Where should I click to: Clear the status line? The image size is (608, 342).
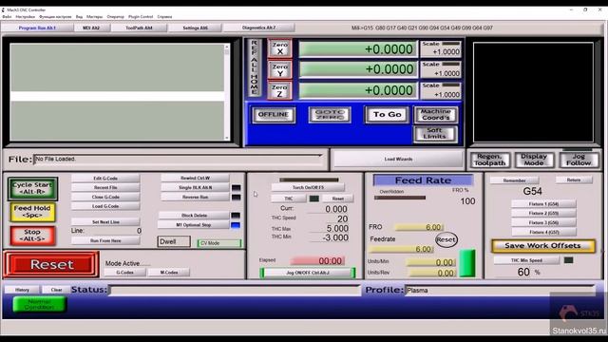(x=56, y=290)
